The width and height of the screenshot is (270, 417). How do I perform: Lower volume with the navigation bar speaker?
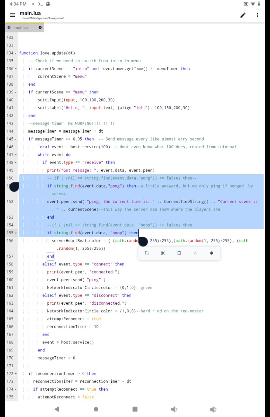[174, 409]
